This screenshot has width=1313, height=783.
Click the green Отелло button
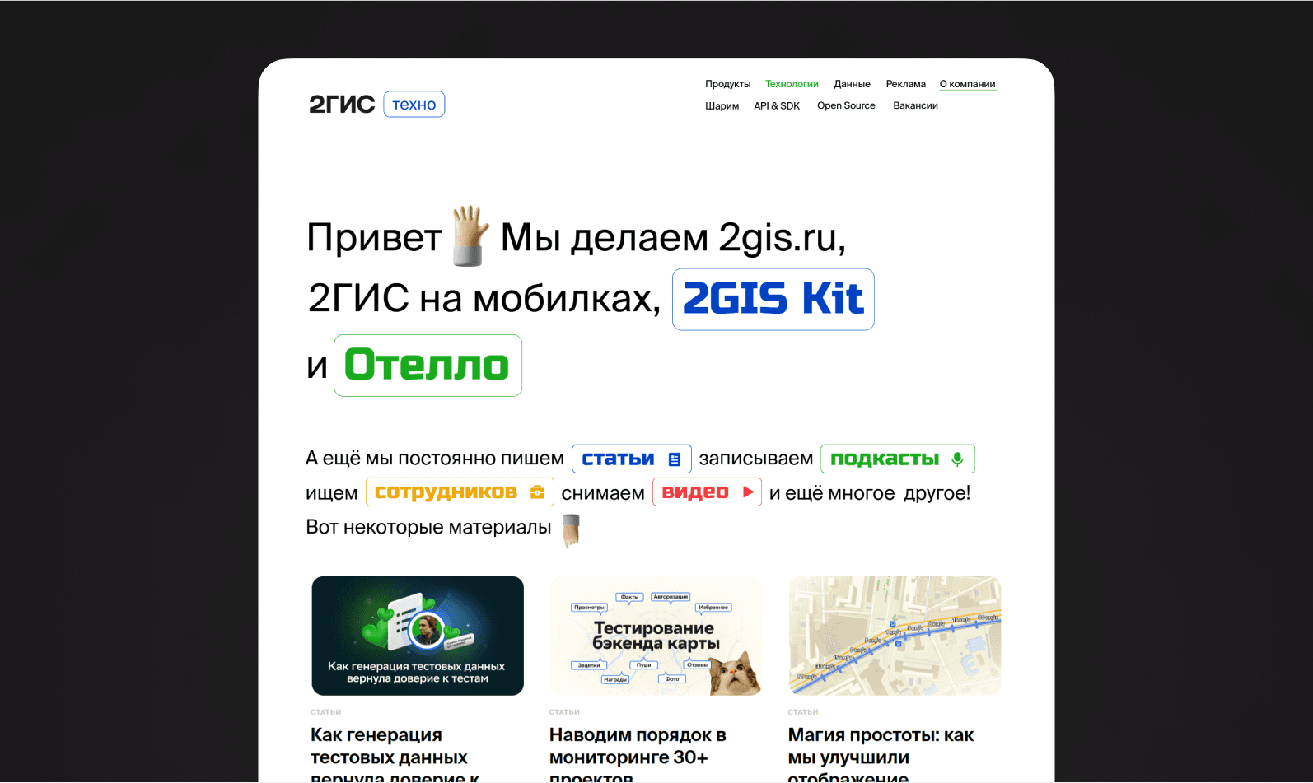tap(428, 365)
